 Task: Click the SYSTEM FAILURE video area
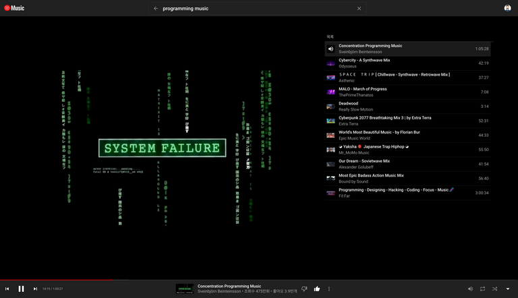click(x=162, y=148)
